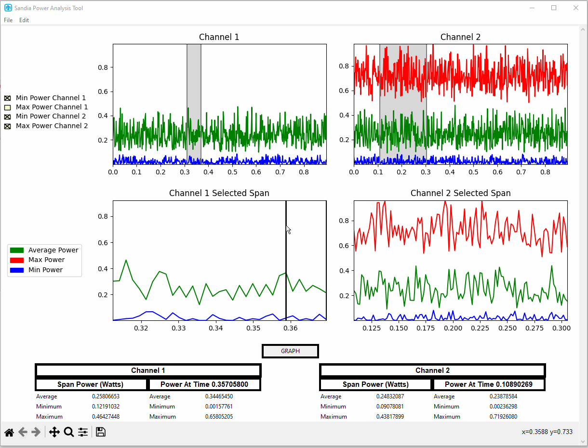
Task: Click the red Max Power legend swatch
Action: pos(17,260)
